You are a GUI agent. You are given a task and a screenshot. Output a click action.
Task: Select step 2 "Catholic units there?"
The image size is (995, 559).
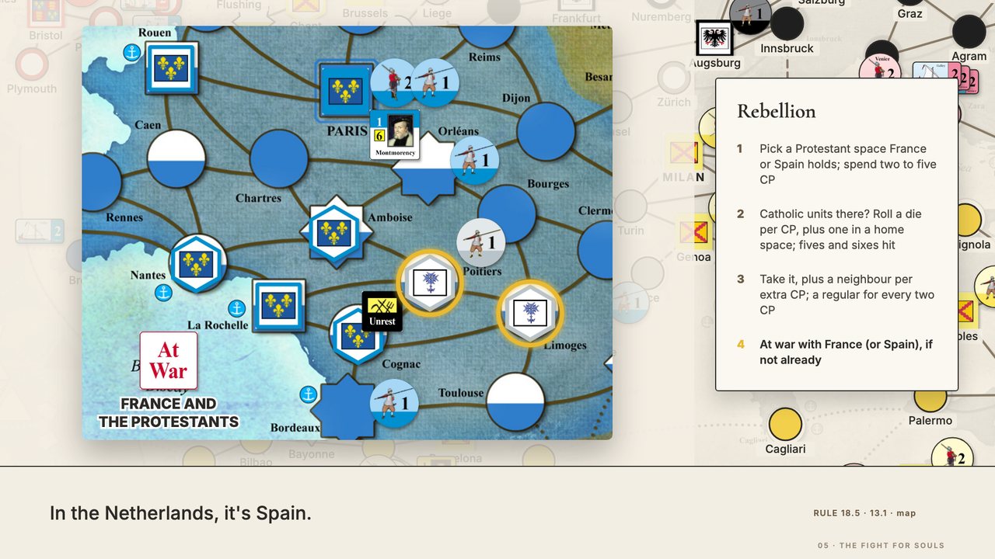pyautogui.click(x=837, y=229)
